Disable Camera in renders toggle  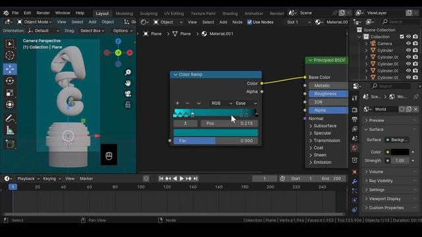point(415,43)
